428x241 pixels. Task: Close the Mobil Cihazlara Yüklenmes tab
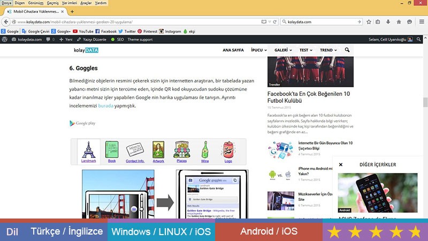click(x=63, y=11)
